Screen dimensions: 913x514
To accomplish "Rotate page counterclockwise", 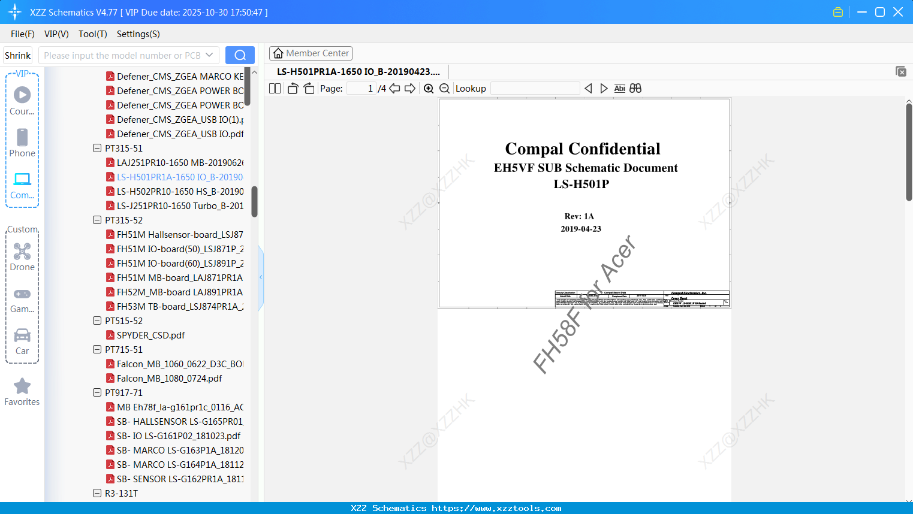I will (293, 89).
